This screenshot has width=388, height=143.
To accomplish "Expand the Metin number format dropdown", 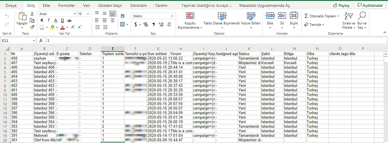I will tap(171, 16).
